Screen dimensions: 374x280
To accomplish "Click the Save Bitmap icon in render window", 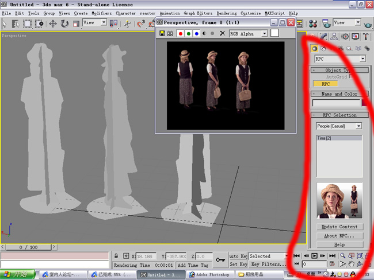I will pos(162,34).
